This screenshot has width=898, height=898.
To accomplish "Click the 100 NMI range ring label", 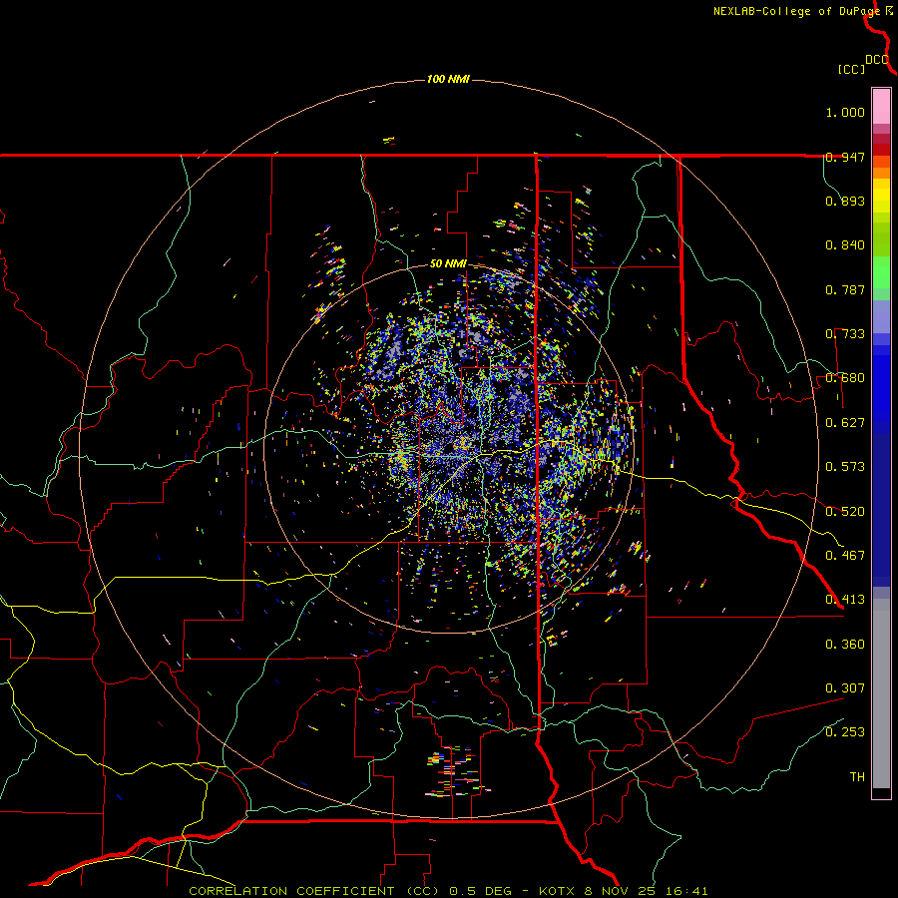I will (448, 79).
